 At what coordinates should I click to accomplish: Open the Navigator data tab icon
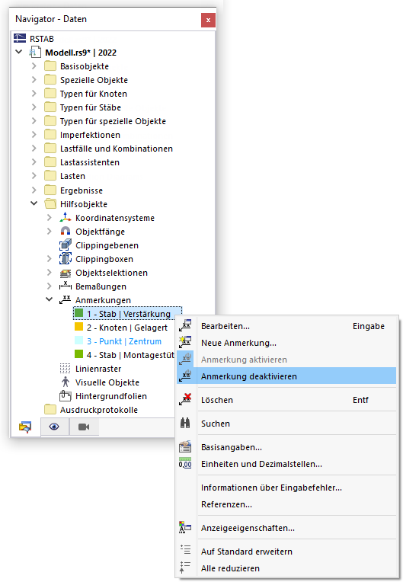coord(25,427)
